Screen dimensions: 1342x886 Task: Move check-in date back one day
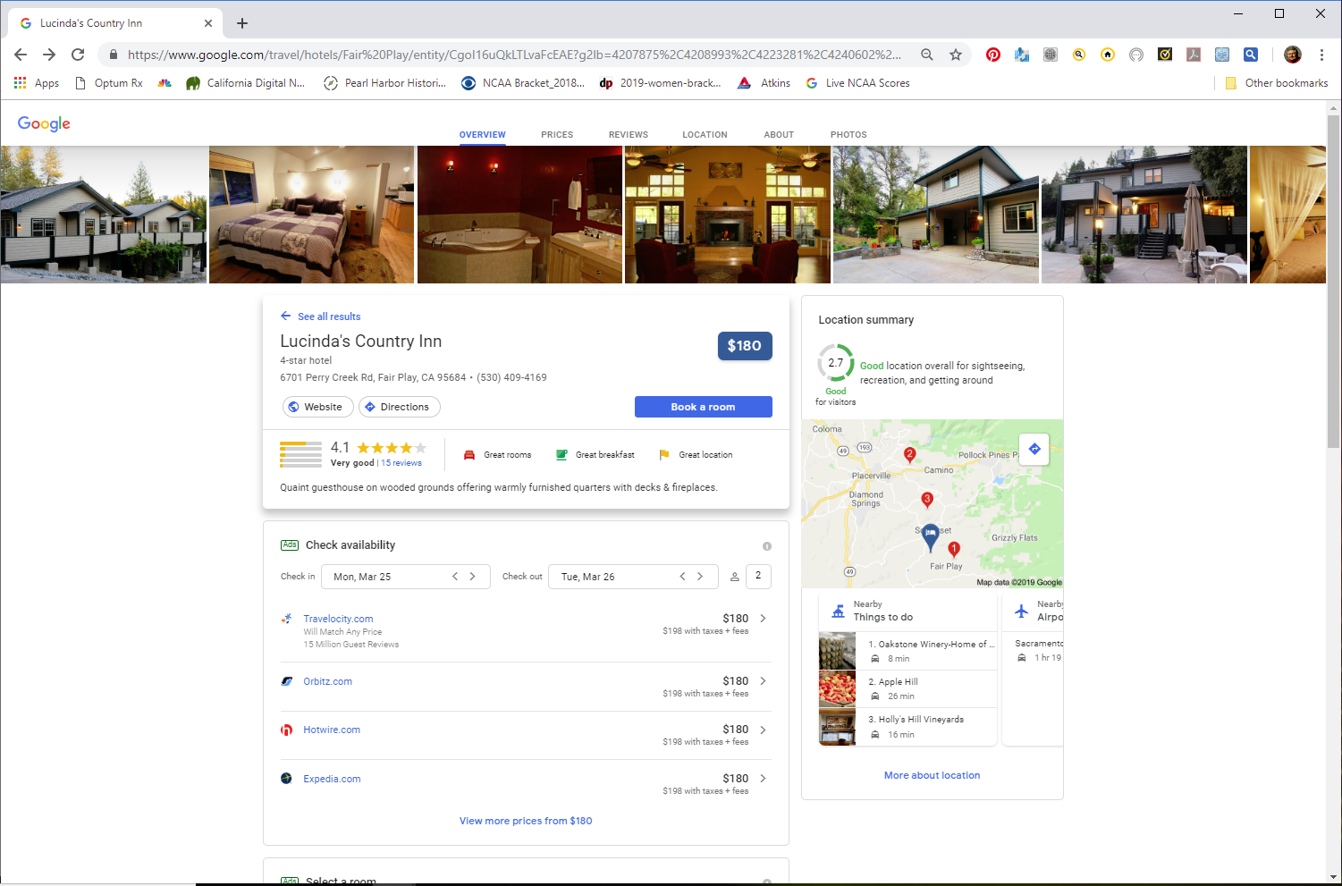(455, 577)
